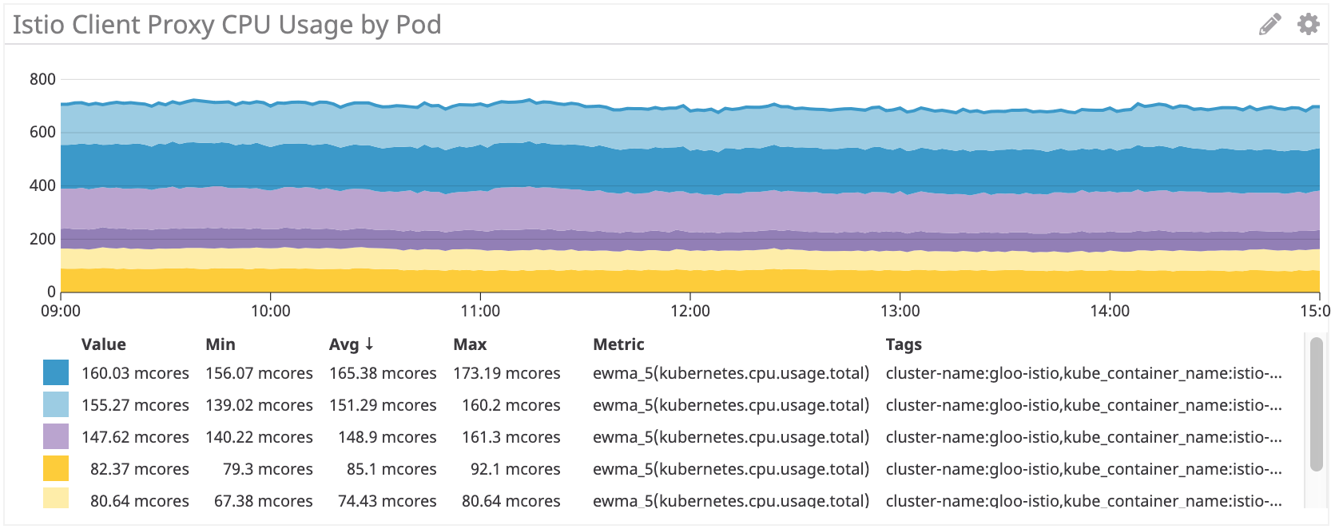Click the Avg sort arrow icon
The width and height of the screenshot is (1331, 529).
pos(369,344)
